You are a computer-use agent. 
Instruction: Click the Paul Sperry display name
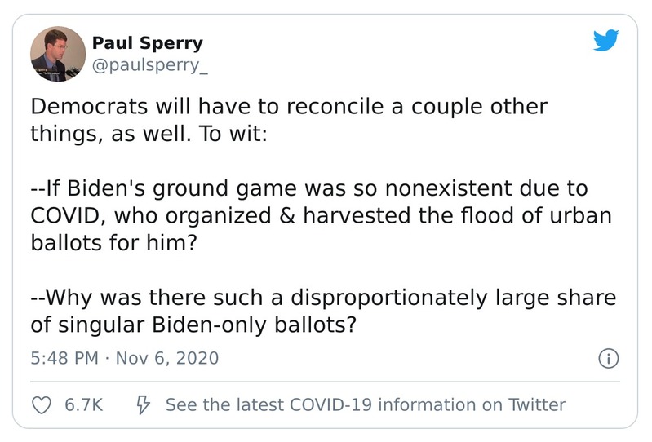point(148,43)
